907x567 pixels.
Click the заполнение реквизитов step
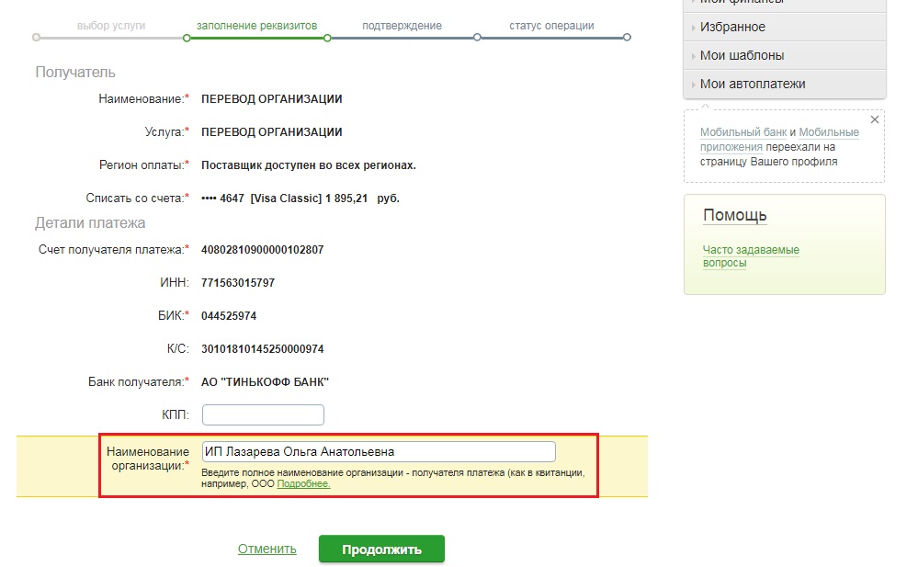[256, 26]
